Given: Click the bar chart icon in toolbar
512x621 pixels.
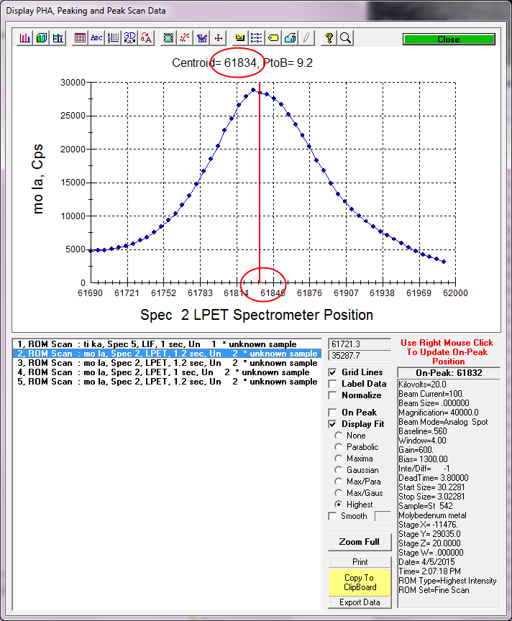Looking at the screenshot, I should click(25, 38).
